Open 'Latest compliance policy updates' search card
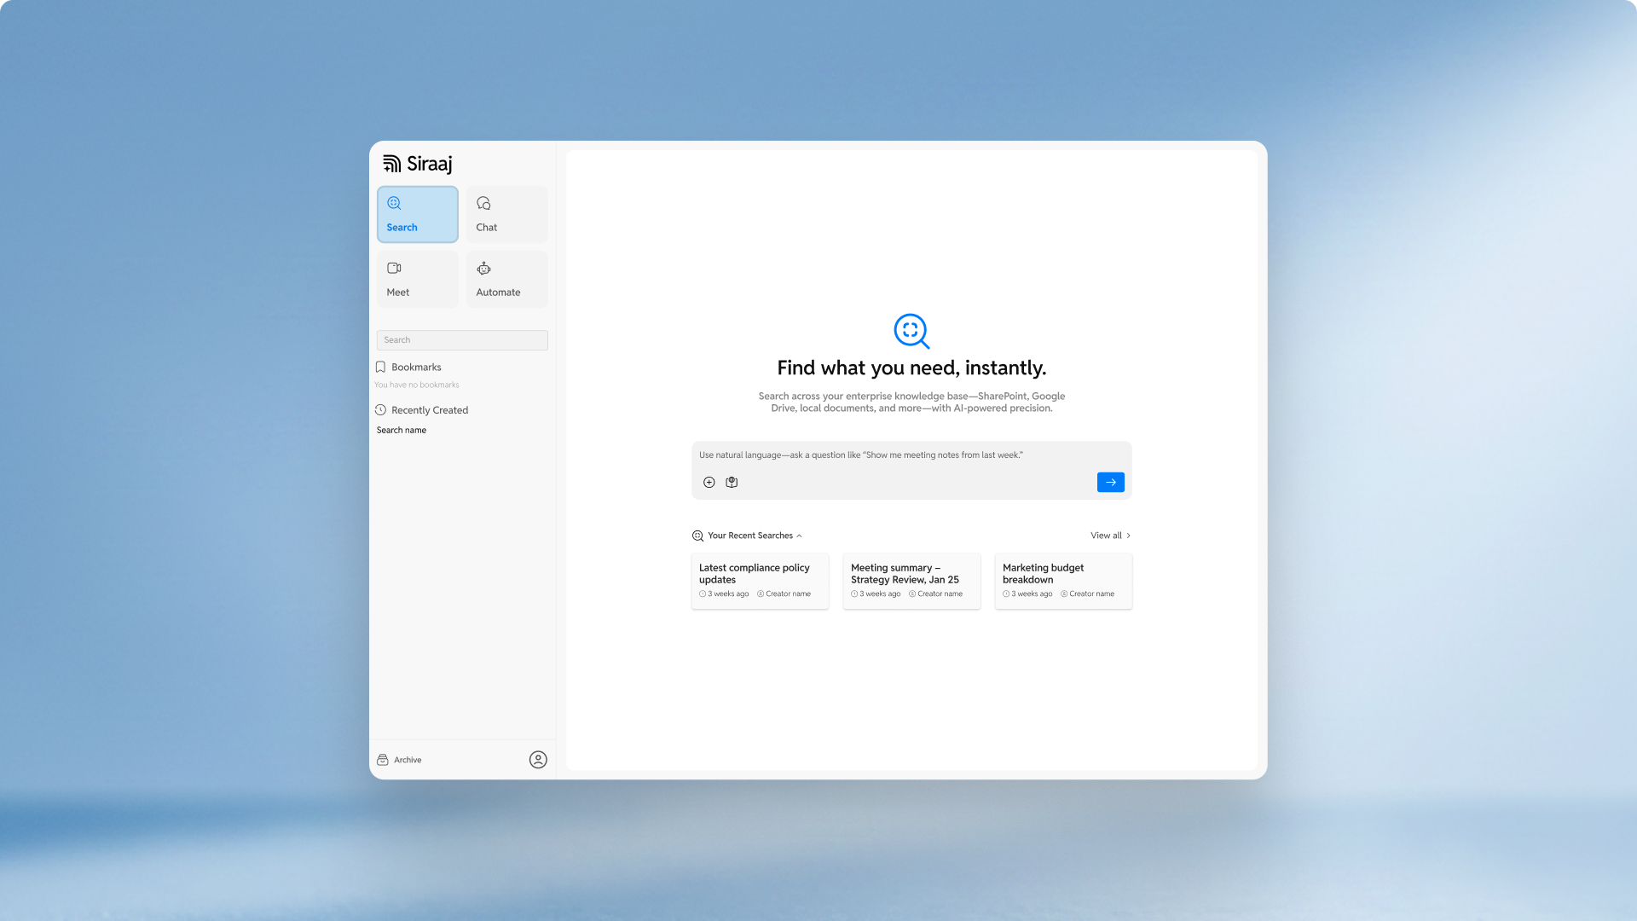The width and height of the screenshot is (1637, 921). pos(761,582)
